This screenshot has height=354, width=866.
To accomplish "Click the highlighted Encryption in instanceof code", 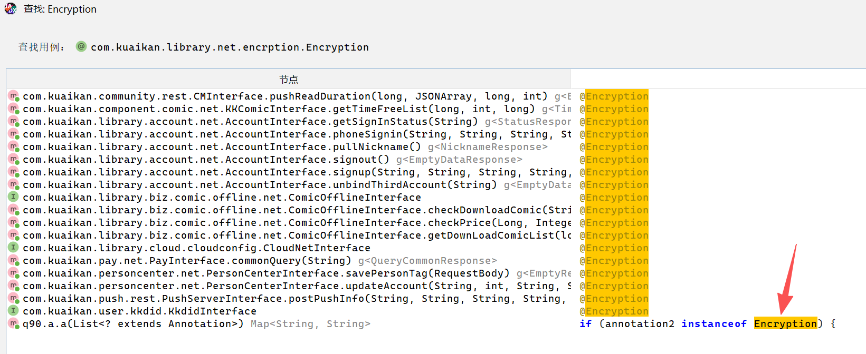I will [x=785, y=323].
